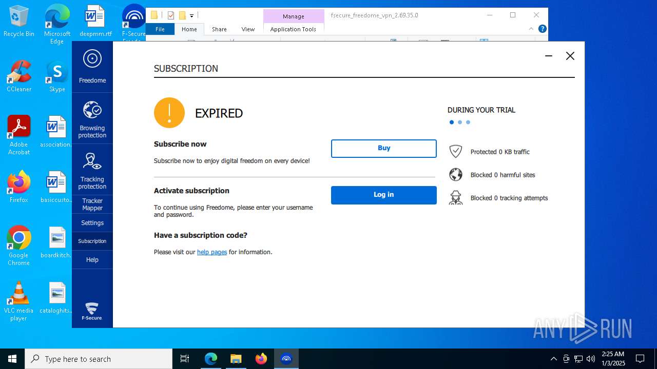The image size is (657, 369).
Task: Open Windows Start menu
Action: click(x=12, y=359)
